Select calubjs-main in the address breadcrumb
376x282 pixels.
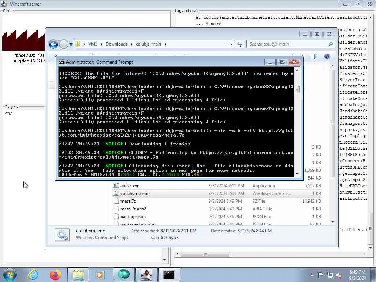pyautogui.click(x=148, y=44)
